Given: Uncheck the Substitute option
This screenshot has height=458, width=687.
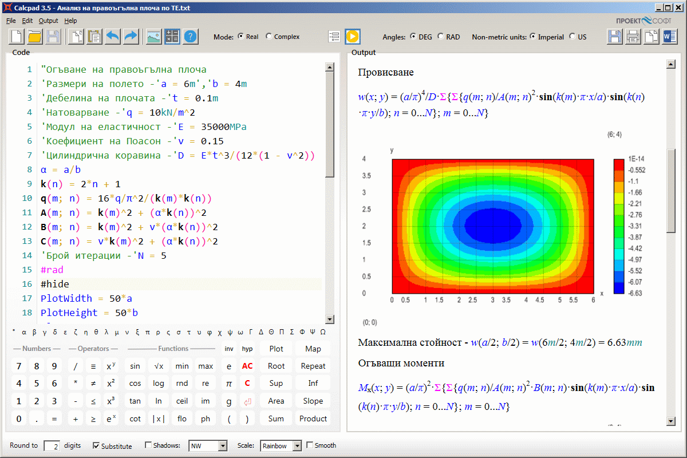Looking at the screenshot, I should [x=97, y=445].
